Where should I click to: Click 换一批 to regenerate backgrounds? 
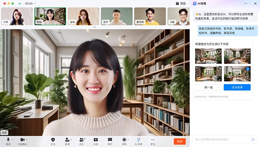click(x=209, y=87)
